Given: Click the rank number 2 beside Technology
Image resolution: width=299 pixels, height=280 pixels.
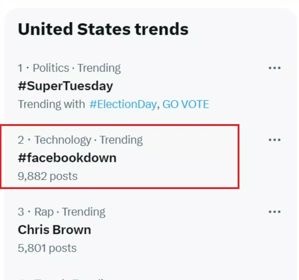Looking at the screenshot, I should point(21,140).
